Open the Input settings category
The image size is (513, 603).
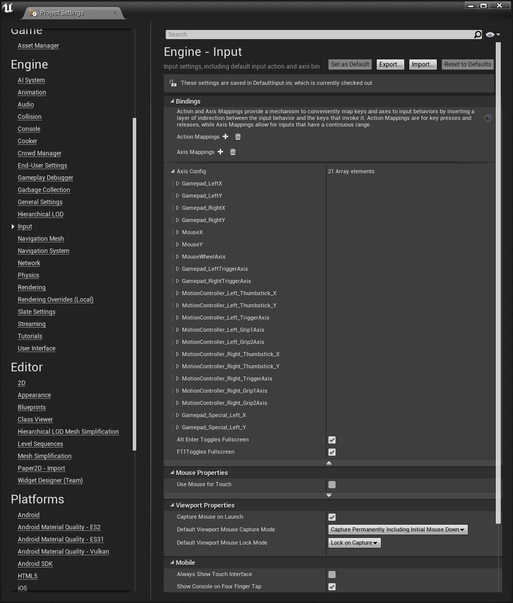24,227
